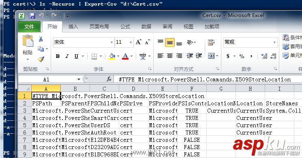This screenshot has height=158, width=302.
Task: Click the Redo arrow in quick access toolbar
Action: [54, 15]
